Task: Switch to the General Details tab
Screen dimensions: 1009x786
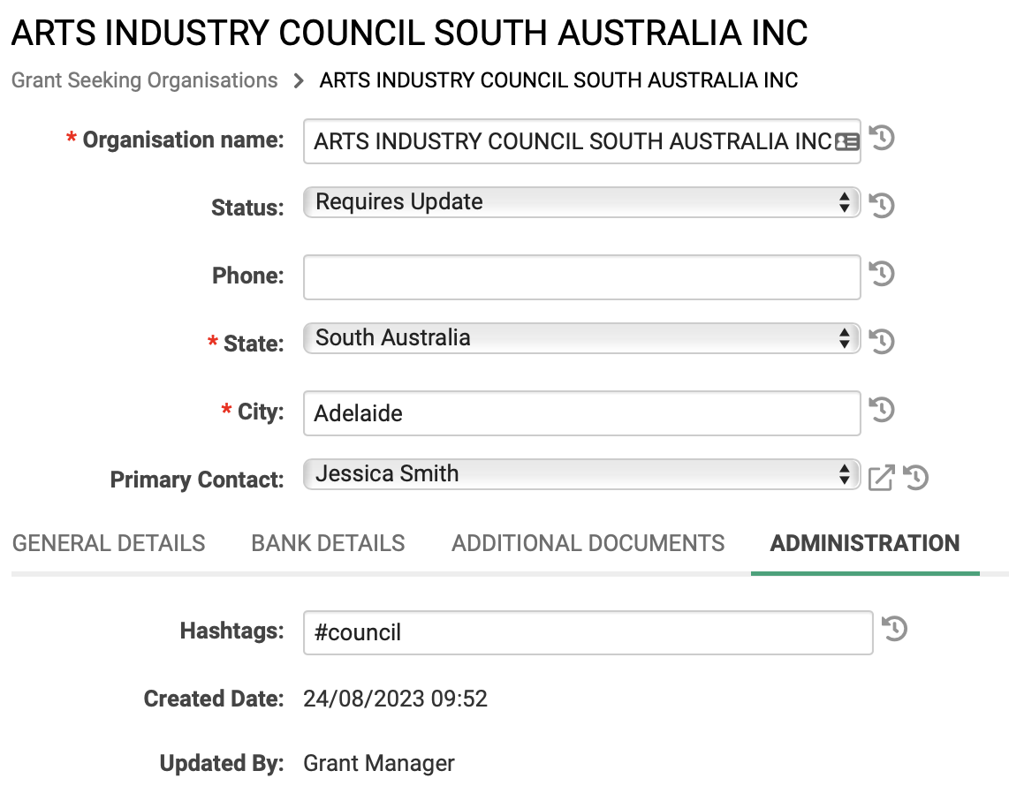Action: pyautogui.click(x=109, y=543)
